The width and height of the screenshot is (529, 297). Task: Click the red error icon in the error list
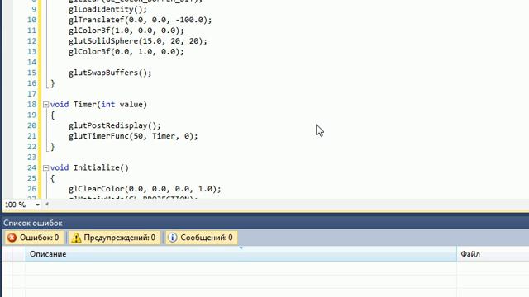click(12, 238)
